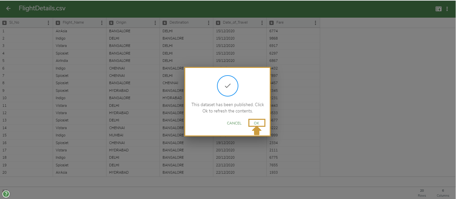Open the Fare column options menu
Viewport: 456px width, 199px height.
pyautogui.click(x=315, y=22)
